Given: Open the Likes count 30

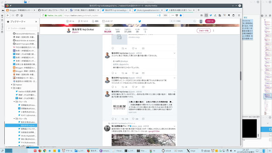Looking at the screenshot, I should point(137,31).
